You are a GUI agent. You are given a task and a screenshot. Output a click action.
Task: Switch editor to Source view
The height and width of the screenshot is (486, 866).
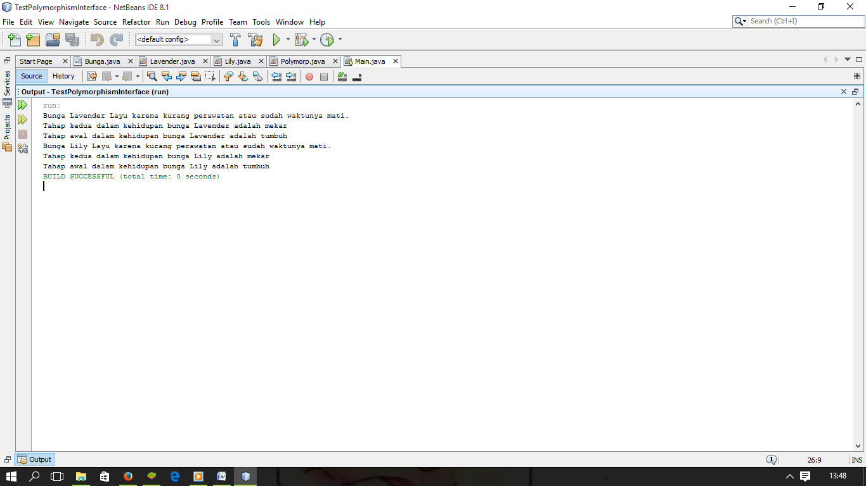pyautogui.click(x=32, y=77)
